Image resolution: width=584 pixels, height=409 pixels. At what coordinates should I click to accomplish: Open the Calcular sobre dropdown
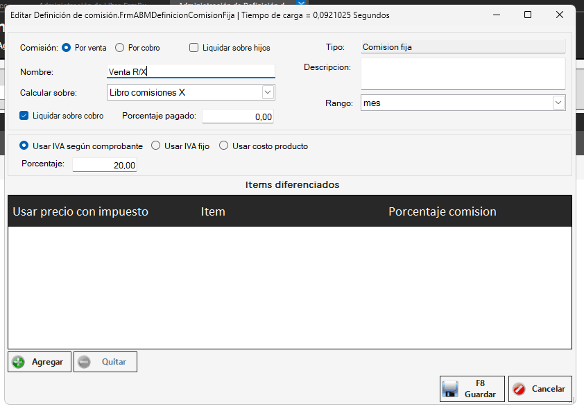[x=268, y=92]
